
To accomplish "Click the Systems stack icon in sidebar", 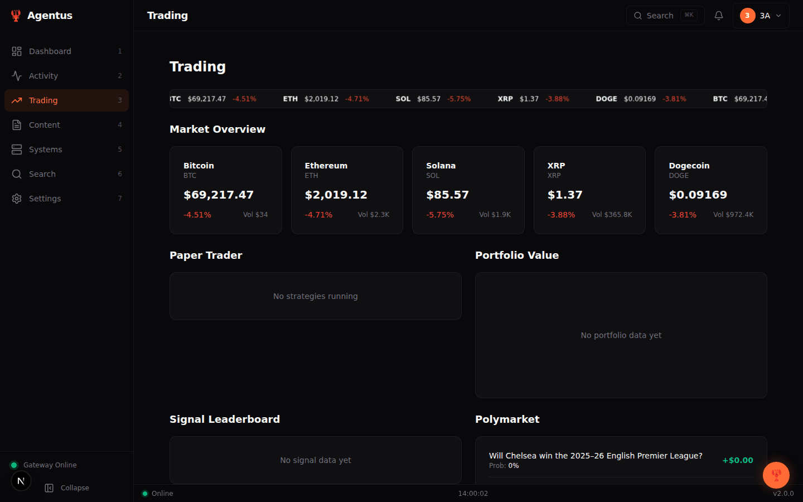I will click(17, 149).
